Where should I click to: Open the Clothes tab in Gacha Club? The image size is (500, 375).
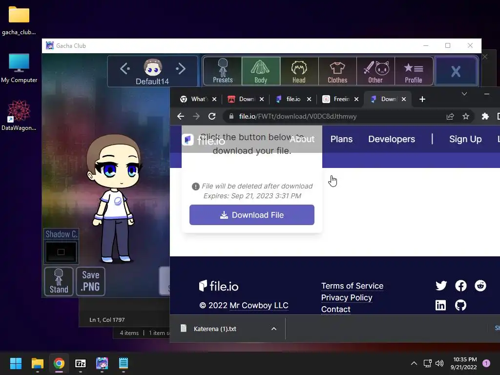[x=337, y=71]
